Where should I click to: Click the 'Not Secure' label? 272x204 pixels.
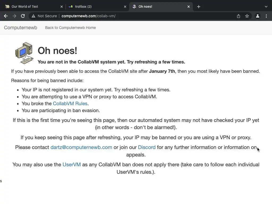click(47, 16)
